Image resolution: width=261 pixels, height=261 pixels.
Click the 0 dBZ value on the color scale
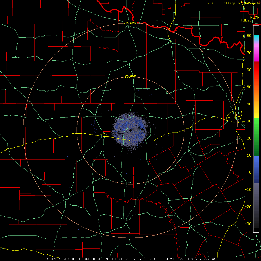coord(250,173)
